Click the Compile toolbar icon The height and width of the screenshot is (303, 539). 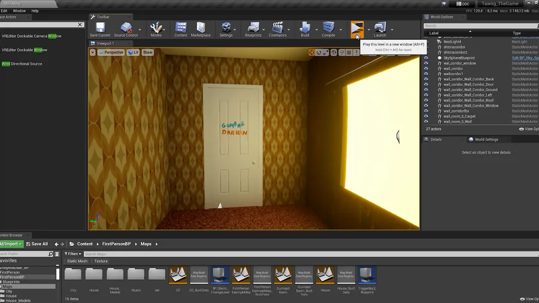[328, 29]
